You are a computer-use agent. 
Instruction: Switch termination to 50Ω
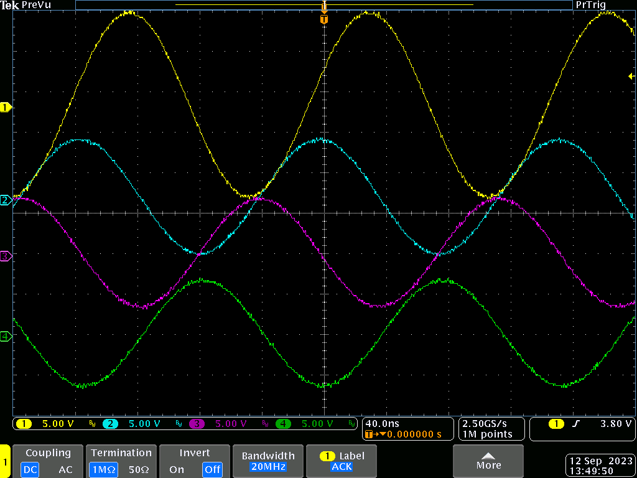click(140, 469)
